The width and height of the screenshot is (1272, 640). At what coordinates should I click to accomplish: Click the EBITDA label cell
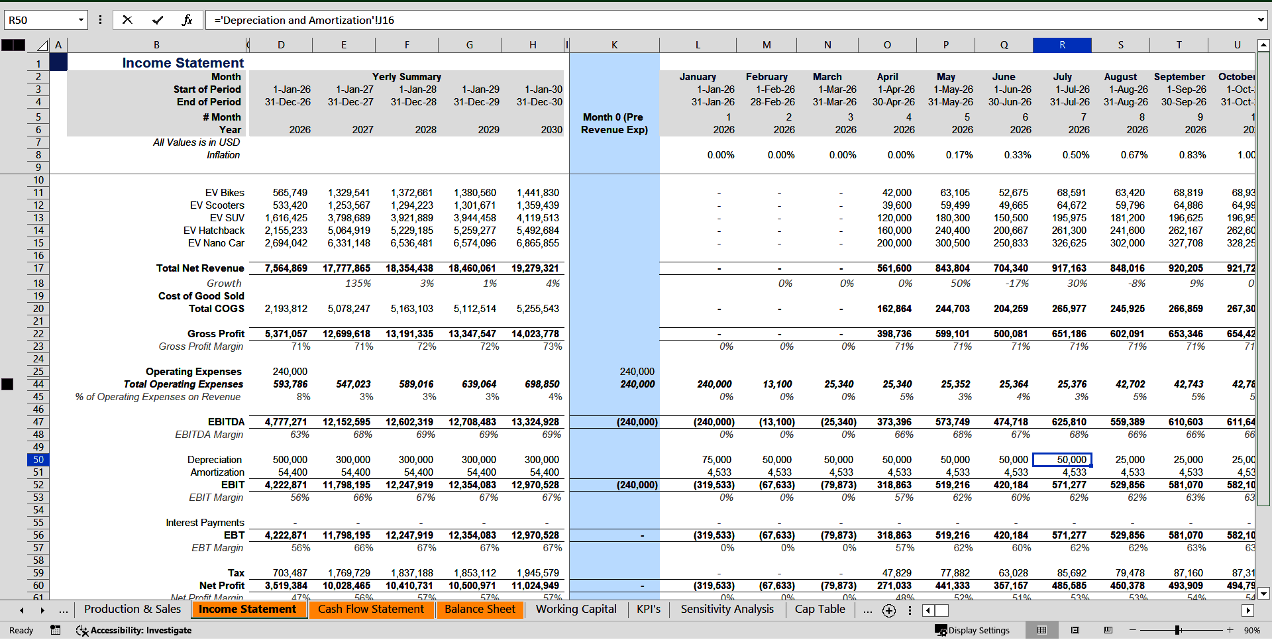(226, 422)
